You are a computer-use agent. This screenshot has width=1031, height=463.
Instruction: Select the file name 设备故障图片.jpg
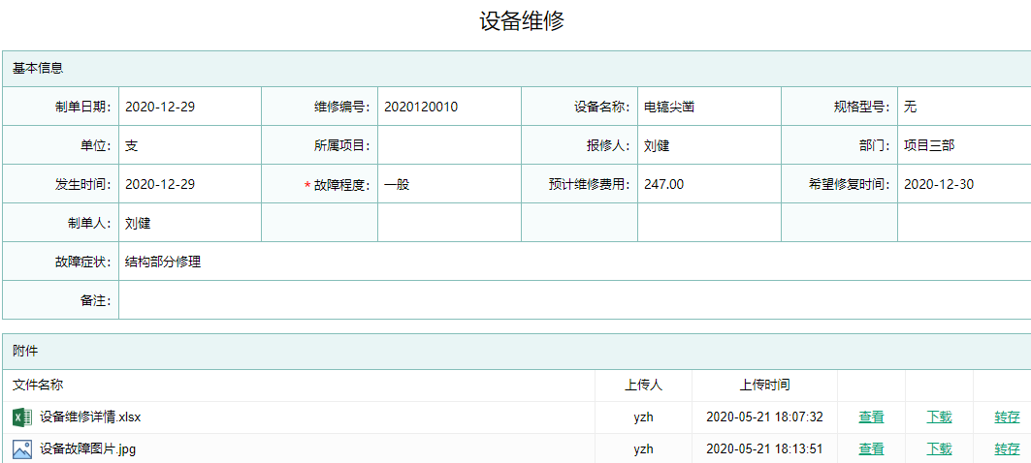[88, 449]
